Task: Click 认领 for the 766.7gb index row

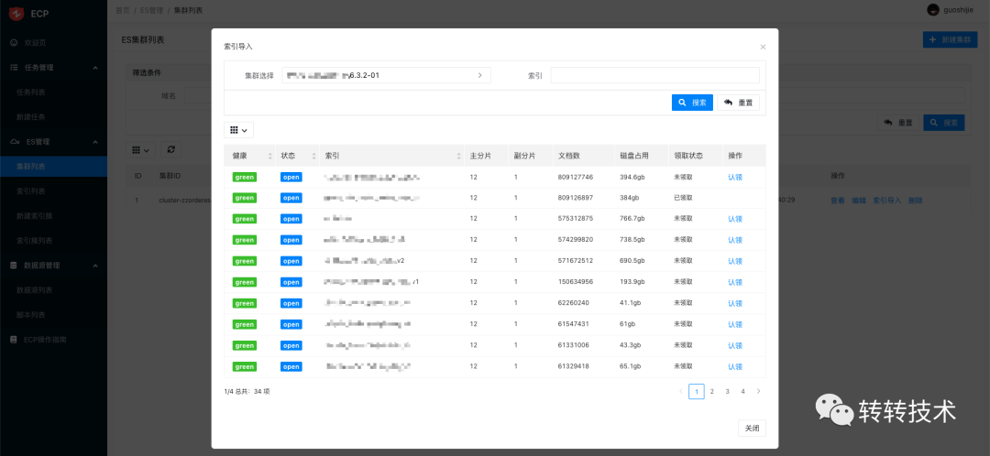Action: [735, 219]
